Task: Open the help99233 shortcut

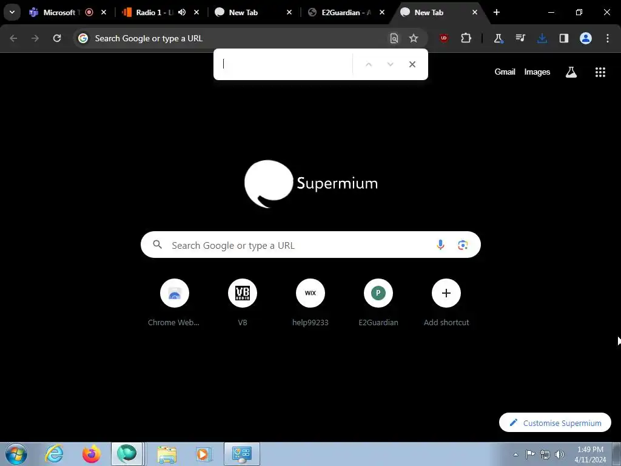Action: point(310,303)
